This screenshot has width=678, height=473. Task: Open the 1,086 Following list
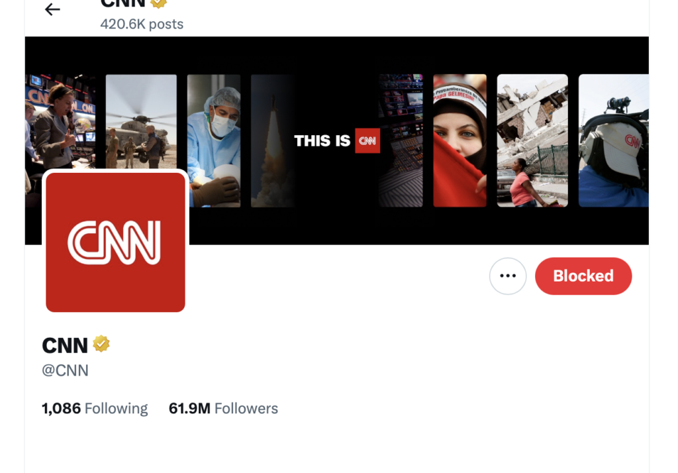[95, 408]
